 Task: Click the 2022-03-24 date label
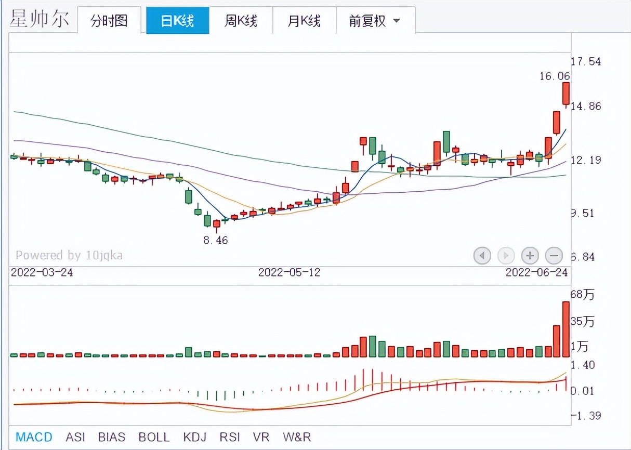(42, 272)
